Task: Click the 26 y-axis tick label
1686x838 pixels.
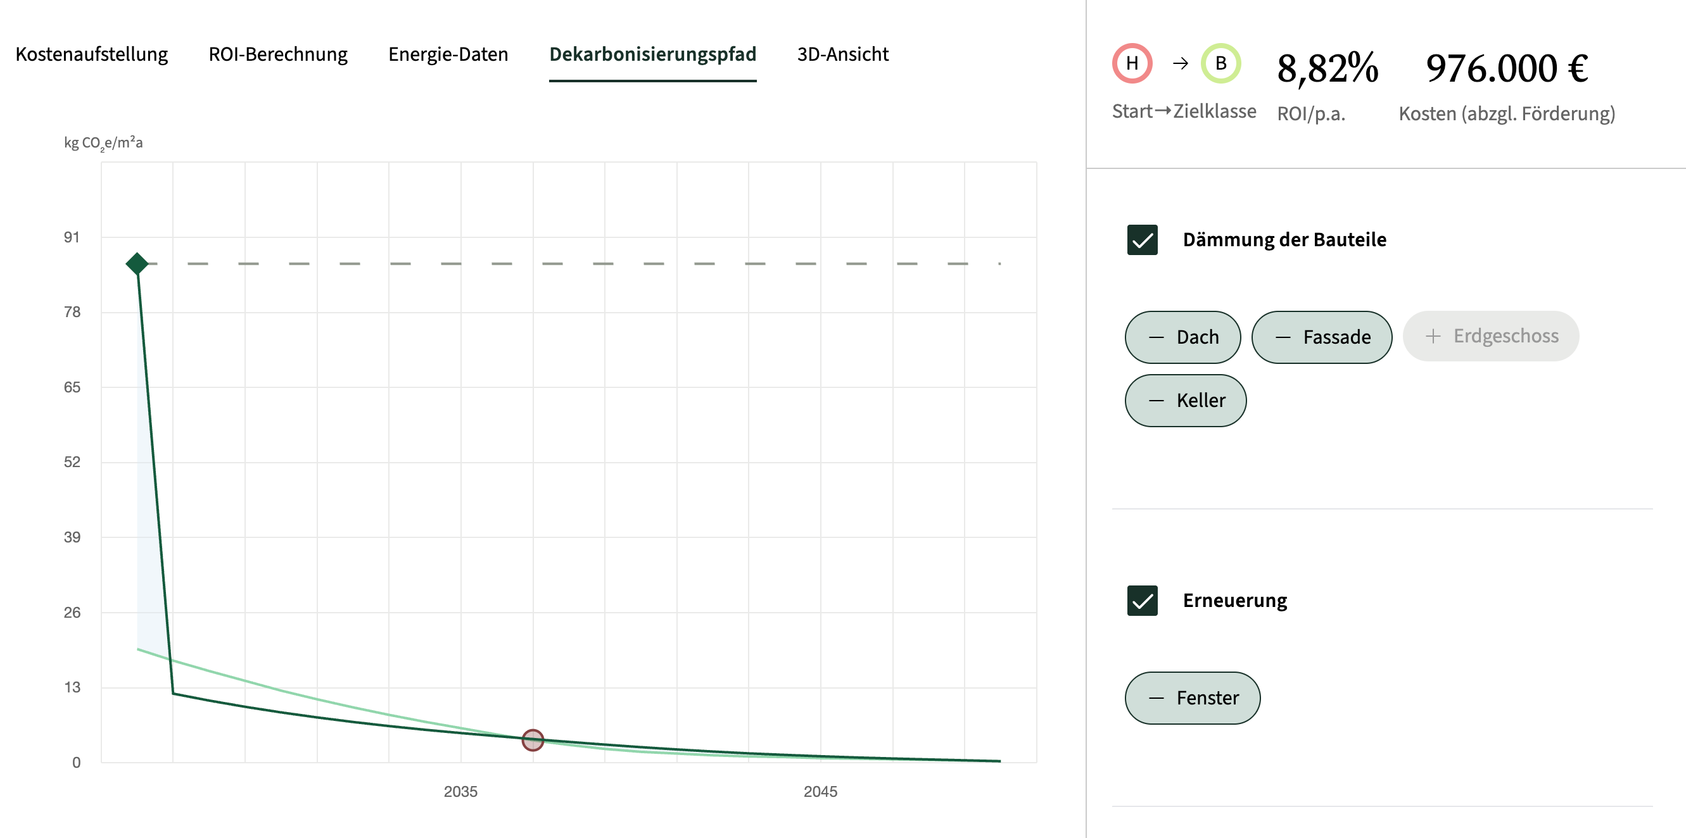Action: click(72, 612)
